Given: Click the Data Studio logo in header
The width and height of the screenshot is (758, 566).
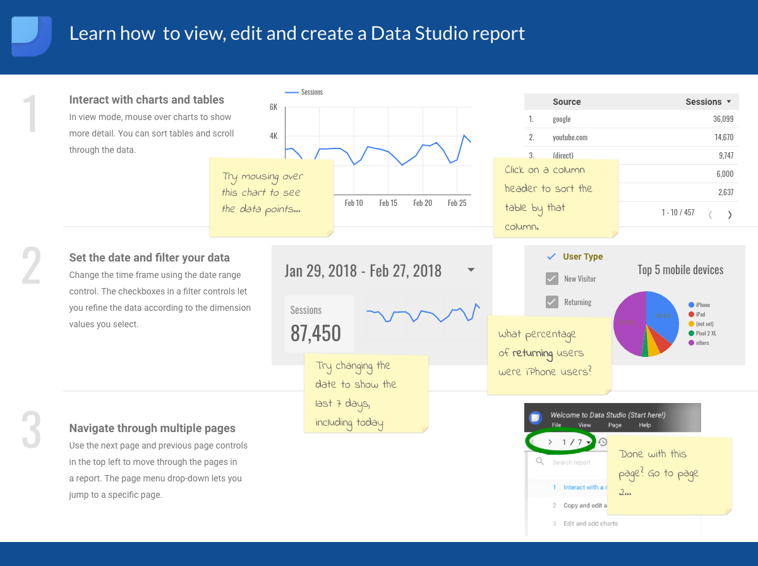Looking at the screenshot, I should [x=31, y=36].
